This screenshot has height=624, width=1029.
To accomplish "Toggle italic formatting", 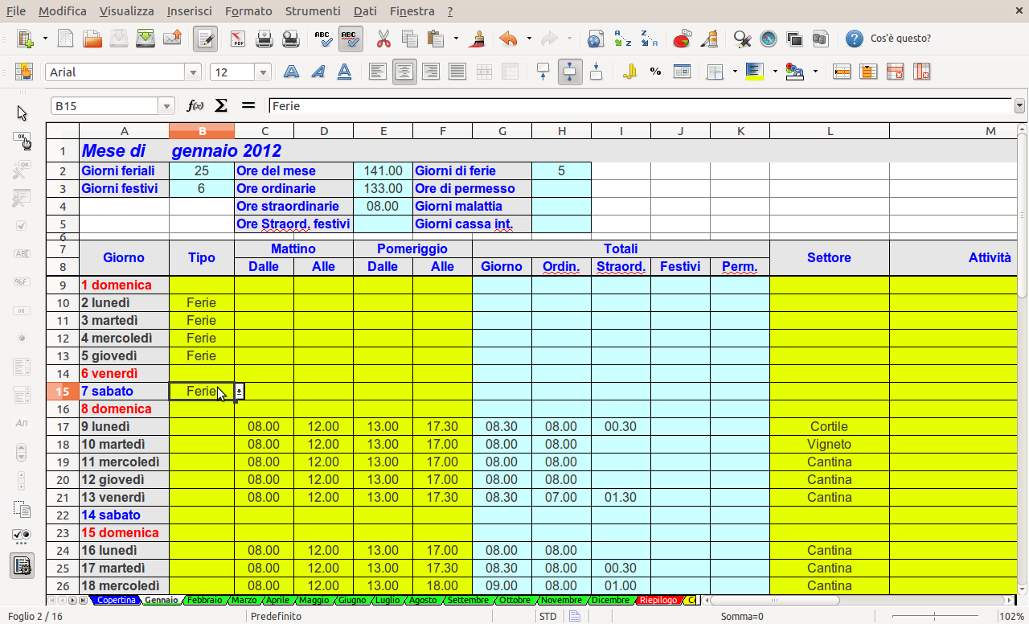I will point(318,72).
